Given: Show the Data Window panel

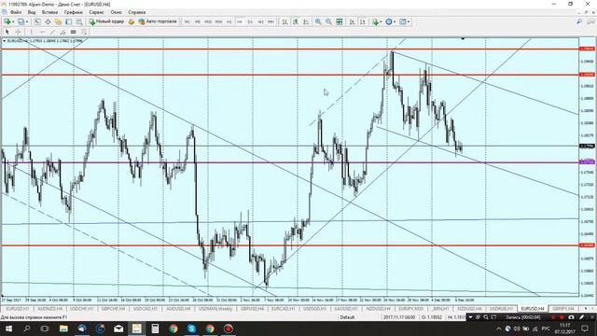Looking at the screenshot, I should click(48, 21).
